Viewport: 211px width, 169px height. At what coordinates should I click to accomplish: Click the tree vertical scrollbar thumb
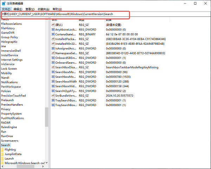[46, 117]
